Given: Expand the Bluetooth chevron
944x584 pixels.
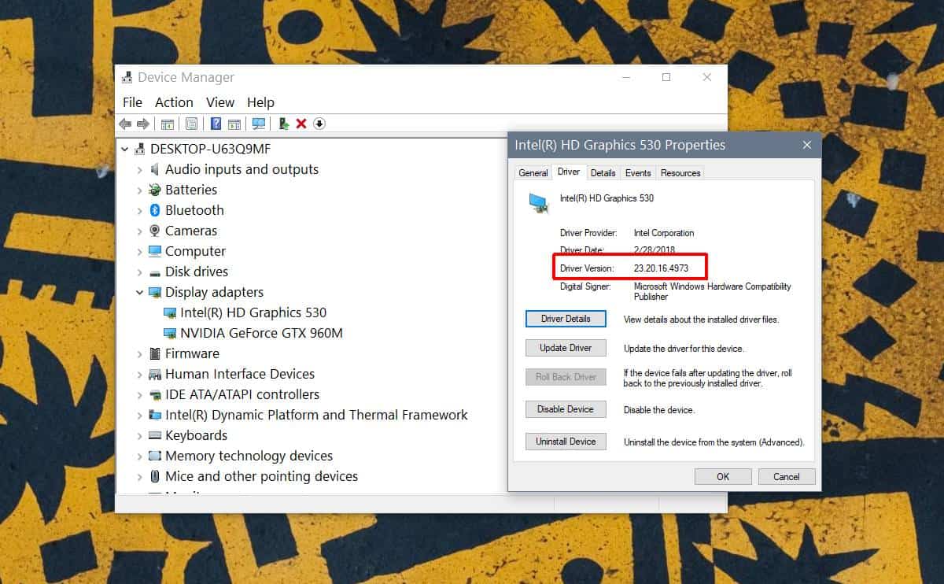Looking at the screenshot, I should 139,210.
